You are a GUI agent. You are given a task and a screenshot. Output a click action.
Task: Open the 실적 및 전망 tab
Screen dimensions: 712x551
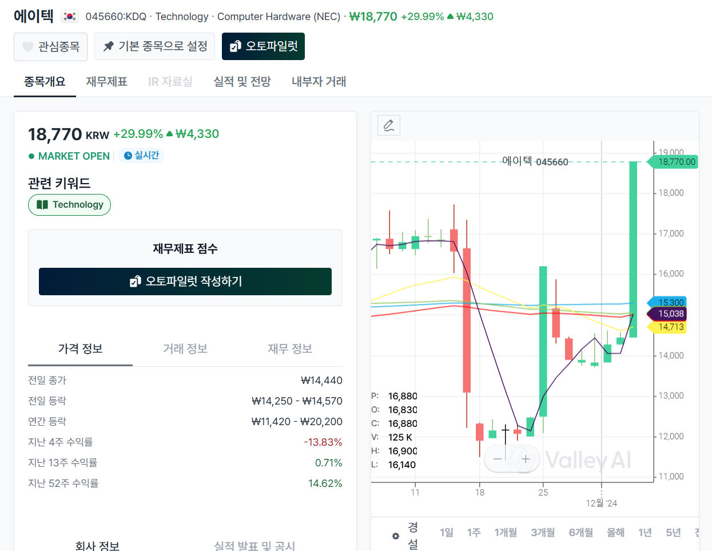pos(242,82)
